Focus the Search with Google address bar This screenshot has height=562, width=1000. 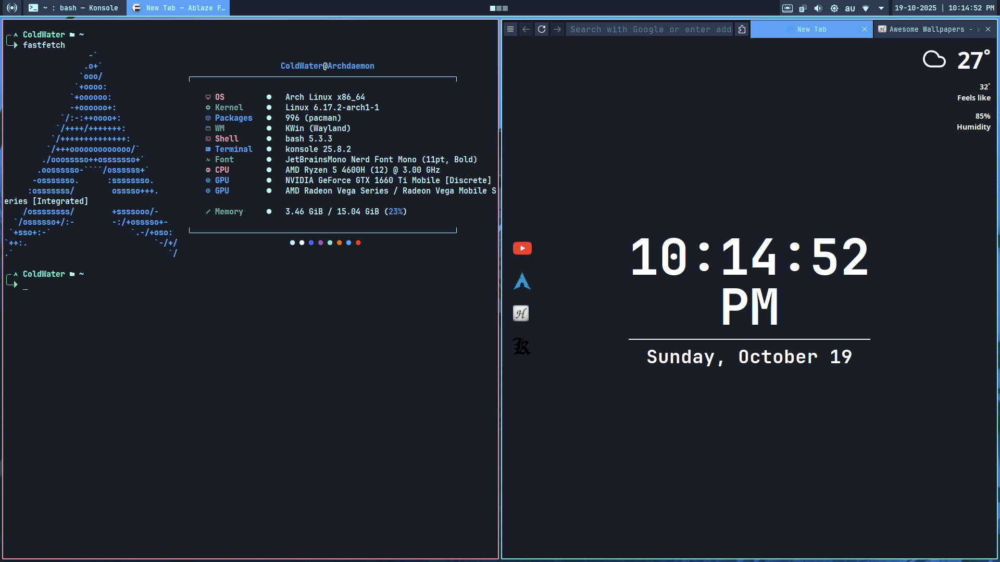coord(650,29)
